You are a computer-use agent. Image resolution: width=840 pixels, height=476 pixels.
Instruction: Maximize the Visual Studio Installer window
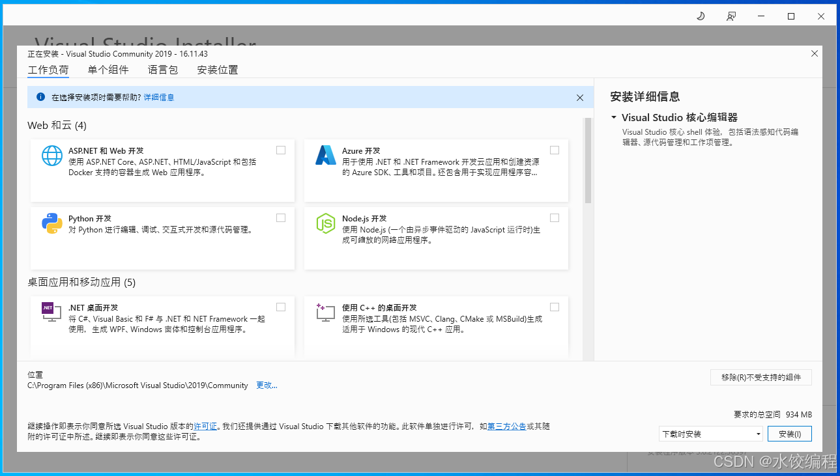click(791, 16)
